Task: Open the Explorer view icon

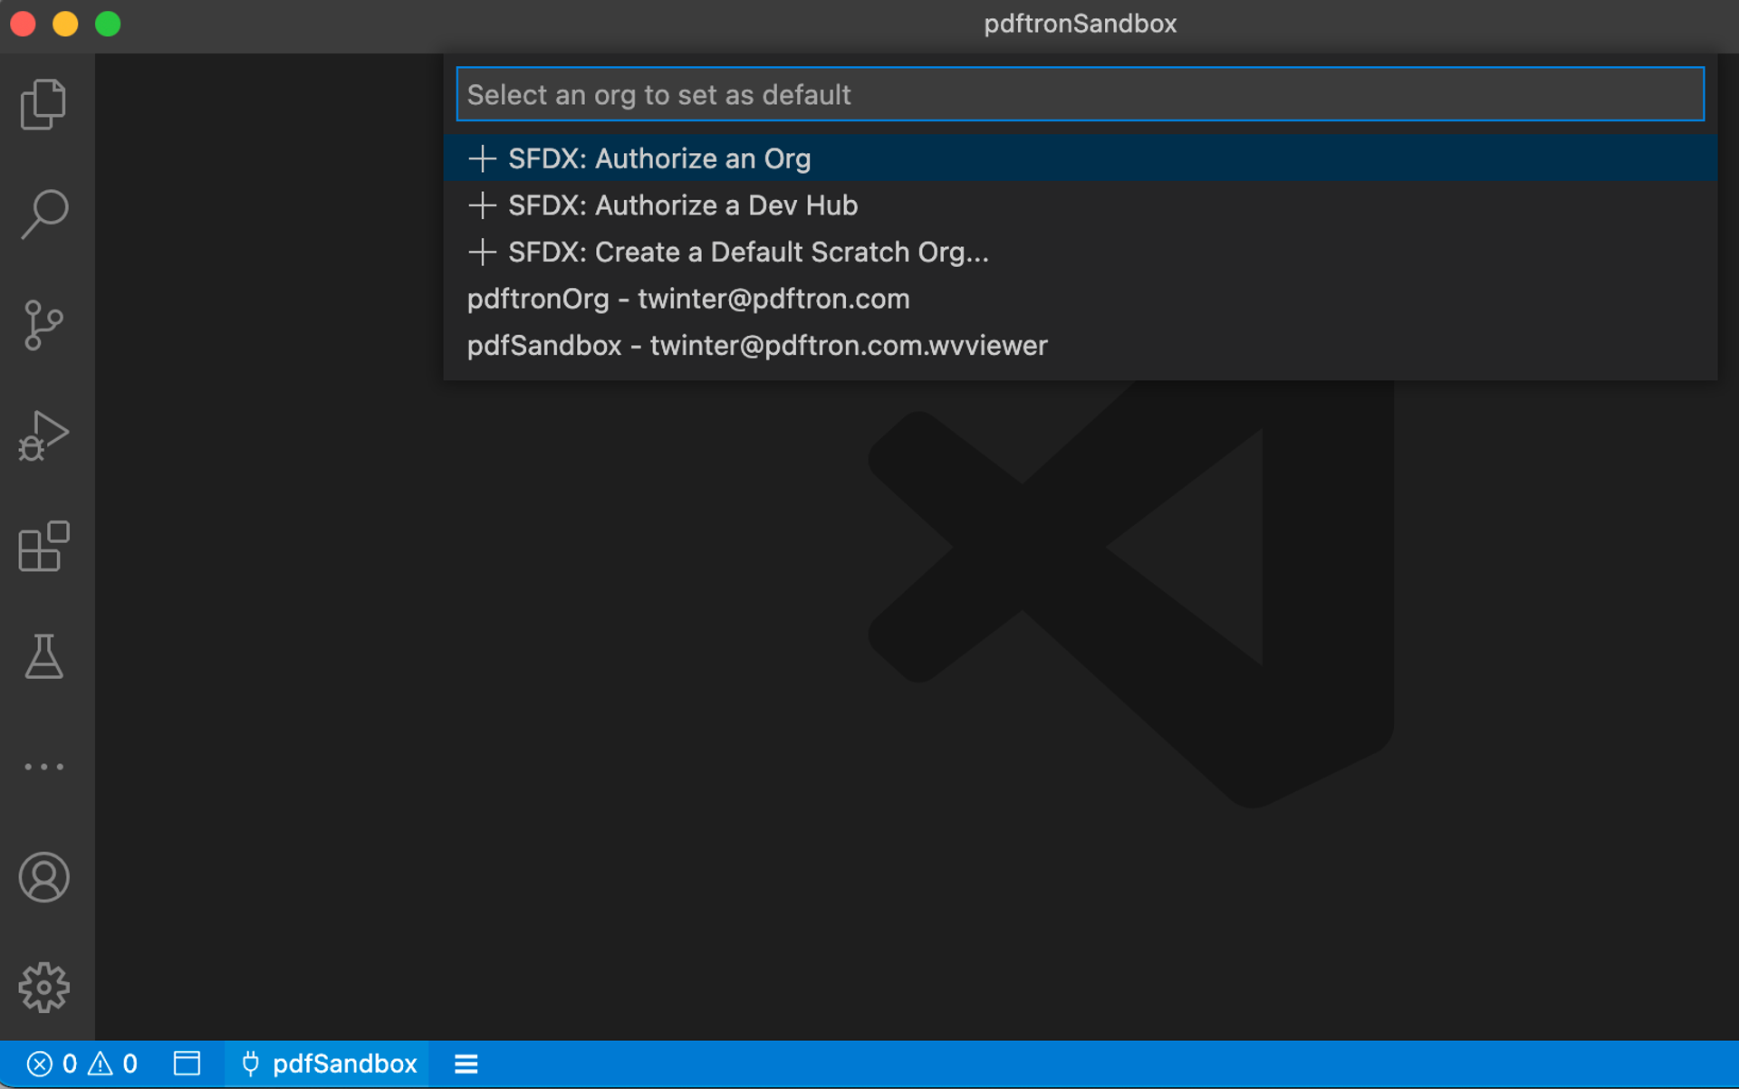Action: point(43,104)
